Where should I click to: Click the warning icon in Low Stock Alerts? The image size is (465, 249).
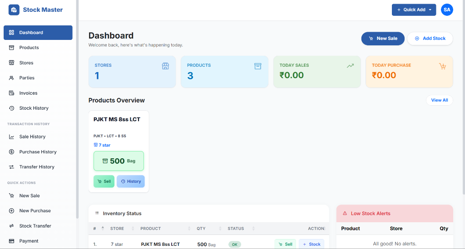pyautogui.click(x=345, y=213)
